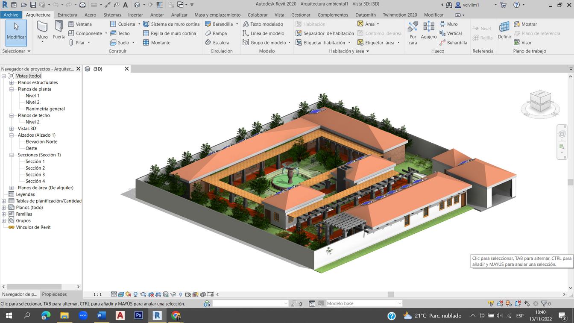The height and width of the screenshot is (323, 574).
Task: Open default 3D view from quick access toolbar
Action: pos(137,5)
